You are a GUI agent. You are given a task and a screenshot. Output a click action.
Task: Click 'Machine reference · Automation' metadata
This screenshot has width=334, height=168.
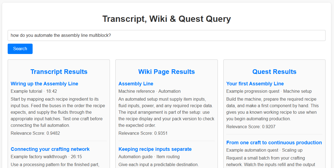coord(150,91)
